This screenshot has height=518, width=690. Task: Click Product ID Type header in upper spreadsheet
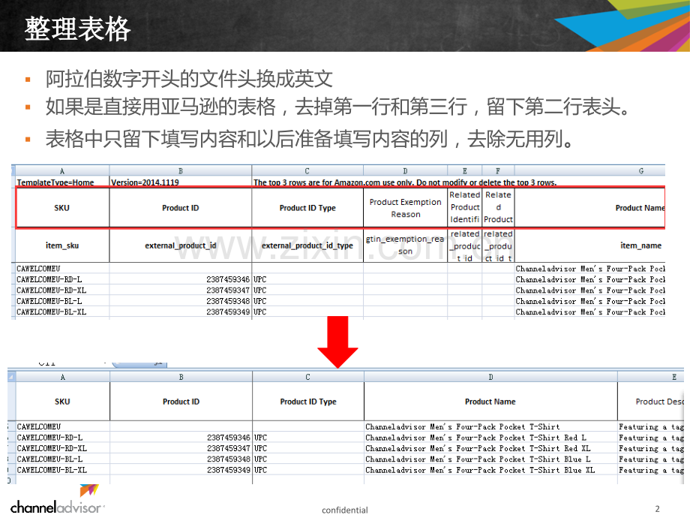pyautogui.click(x=307, y=208)
